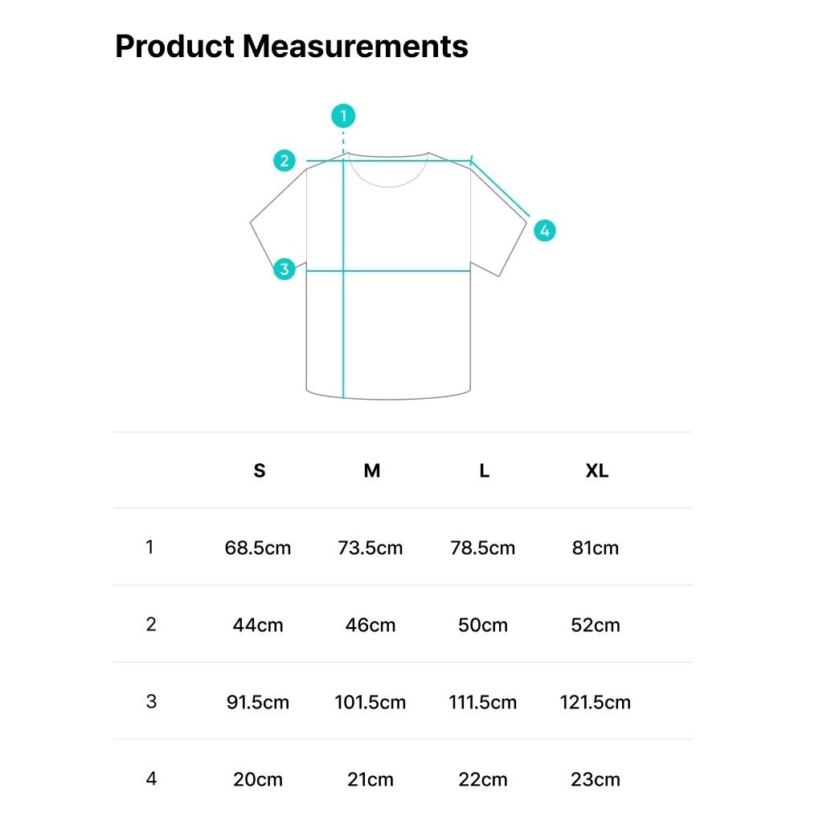Click row label 3 in the table

tap(151, 702)
